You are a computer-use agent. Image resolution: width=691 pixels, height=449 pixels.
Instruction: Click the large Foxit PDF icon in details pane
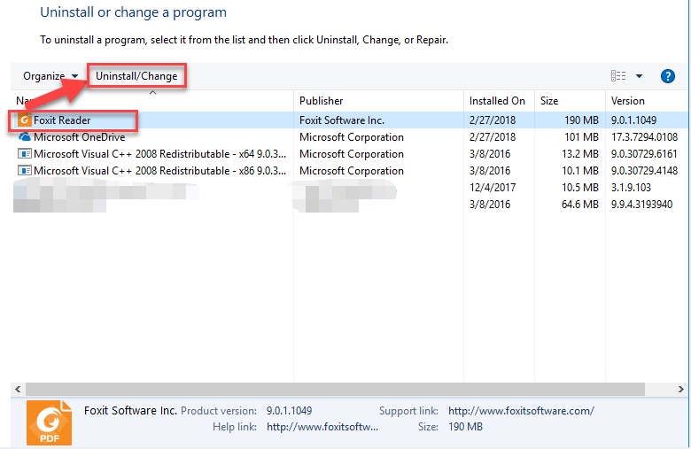pos(49,422)
